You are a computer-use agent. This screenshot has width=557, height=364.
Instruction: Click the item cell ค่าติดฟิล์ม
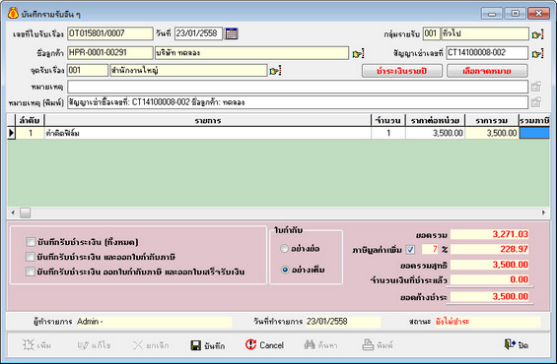point(208,133)
